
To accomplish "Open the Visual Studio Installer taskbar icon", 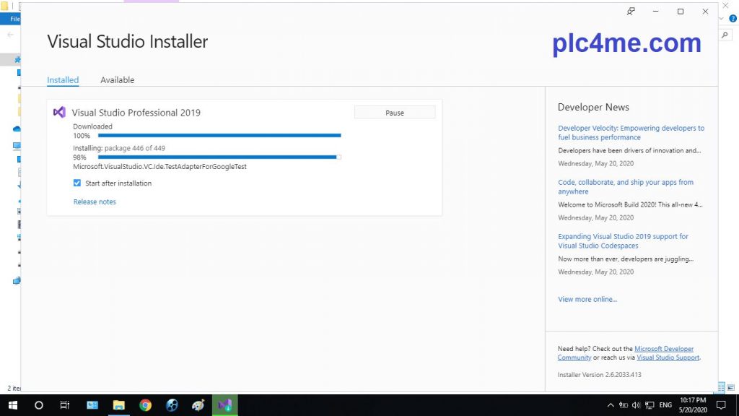I will click(224, 405).
